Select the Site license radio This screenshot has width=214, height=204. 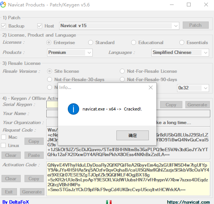(x=49, y=71)
